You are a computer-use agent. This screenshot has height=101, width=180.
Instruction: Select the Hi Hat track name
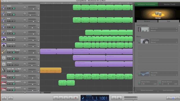point(9,31)
